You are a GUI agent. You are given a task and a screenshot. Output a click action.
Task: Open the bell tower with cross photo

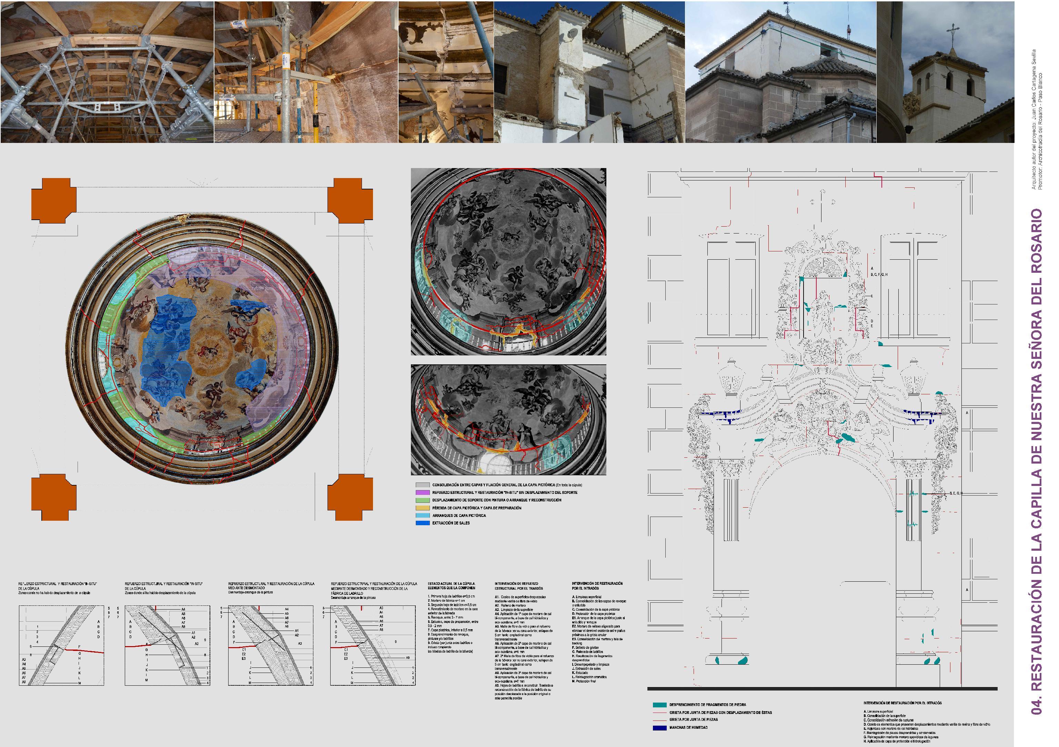coord(945,72)
